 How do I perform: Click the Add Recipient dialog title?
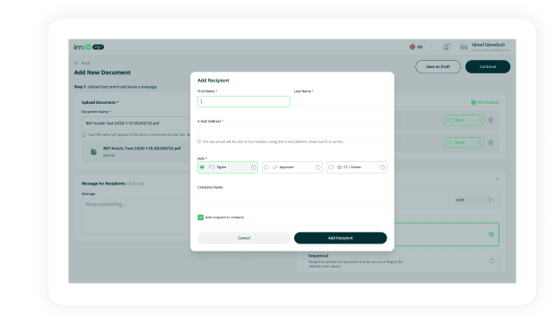pos(213,81)
